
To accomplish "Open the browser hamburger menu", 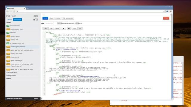I will [x=171, y=11].
